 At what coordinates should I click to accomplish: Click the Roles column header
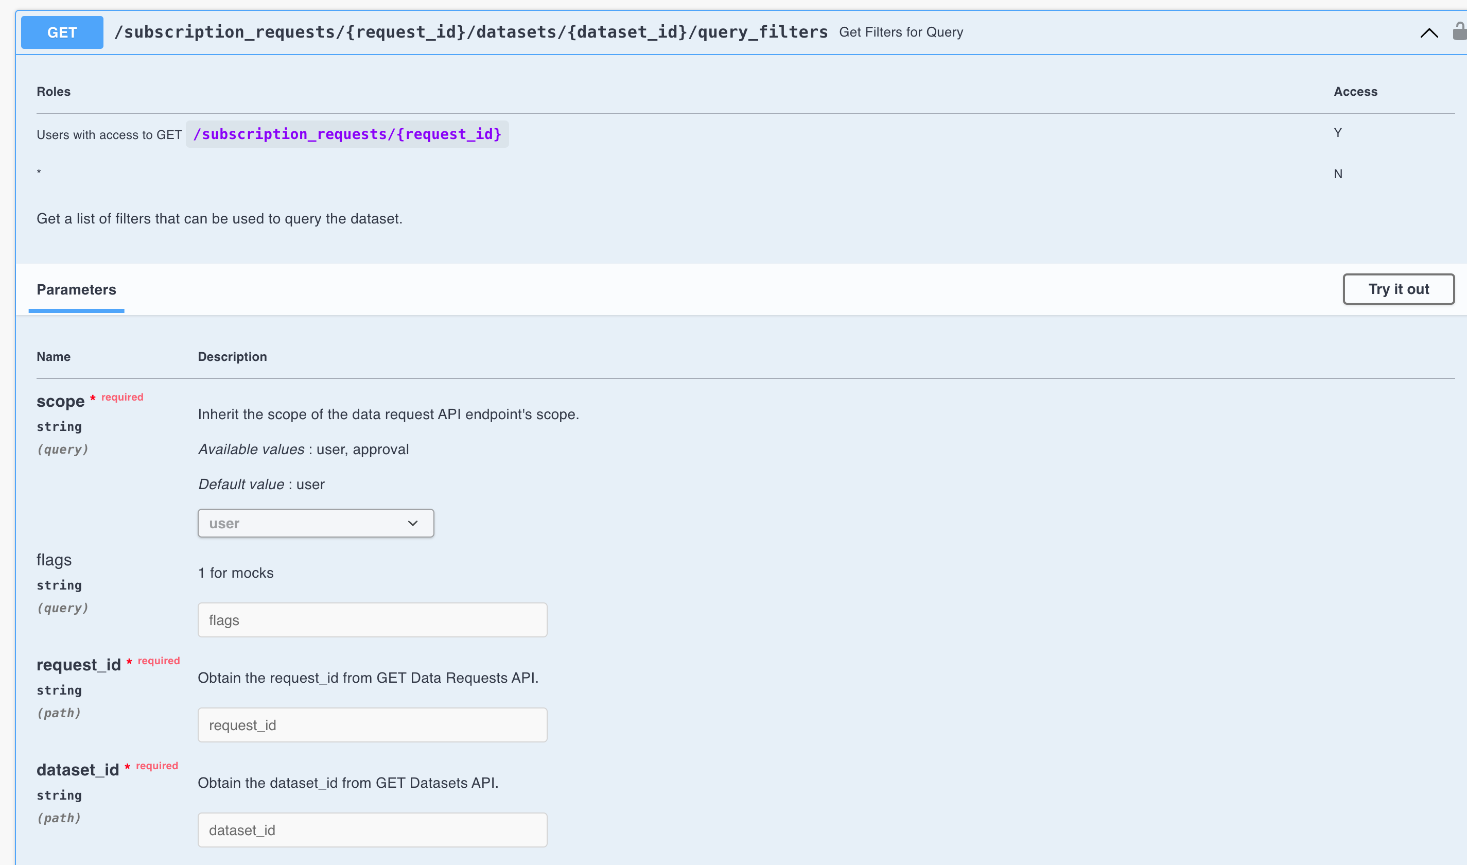point(54,92)
